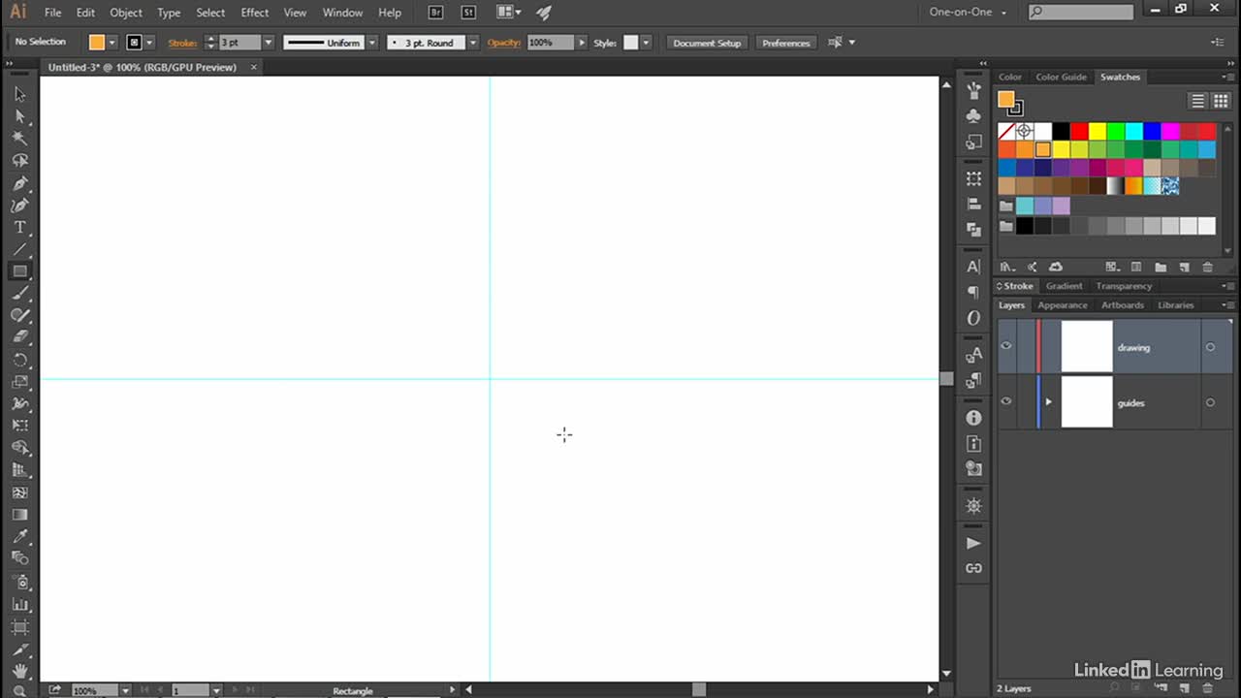1241x698 pixels.
Task: Open the Character panel (A icon)
Action: coord(973,267)
